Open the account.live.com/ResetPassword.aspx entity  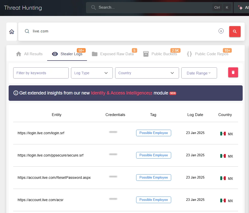coord(54,178)
